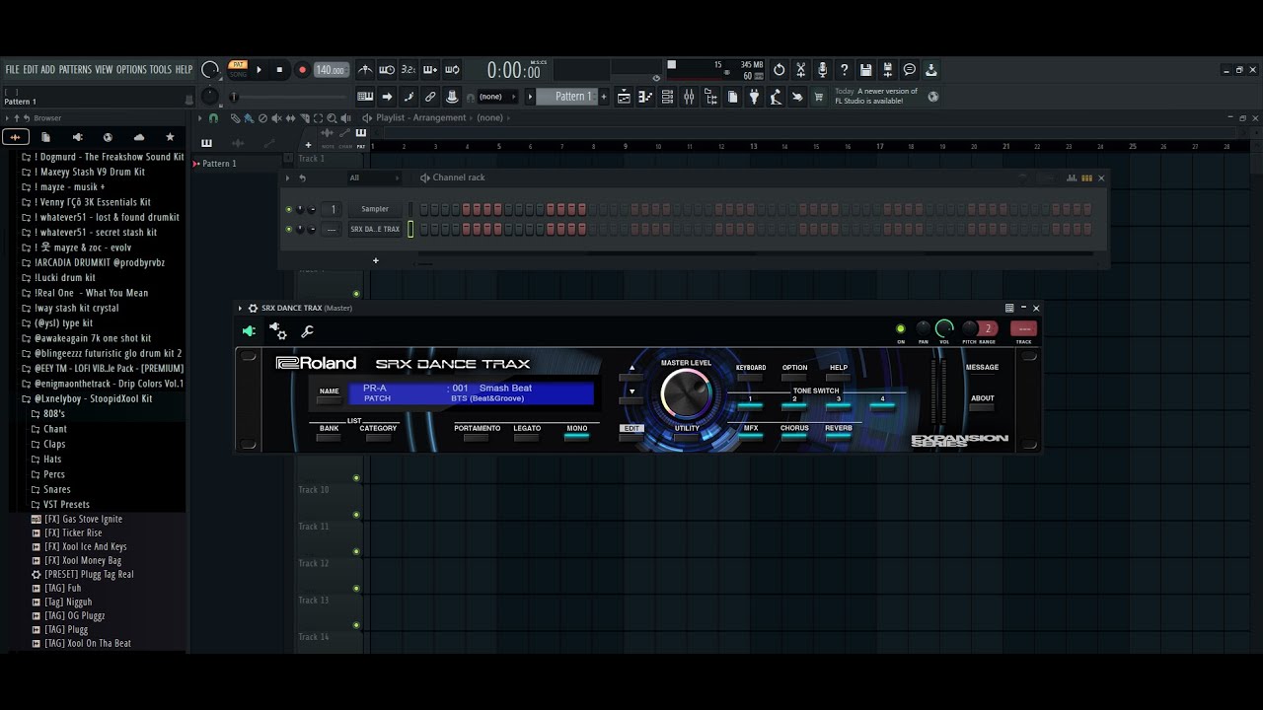The width and height of the screenshot is (1263, 710).
Task: Toggle the Sampler channel mute LED
Action: 289,209
